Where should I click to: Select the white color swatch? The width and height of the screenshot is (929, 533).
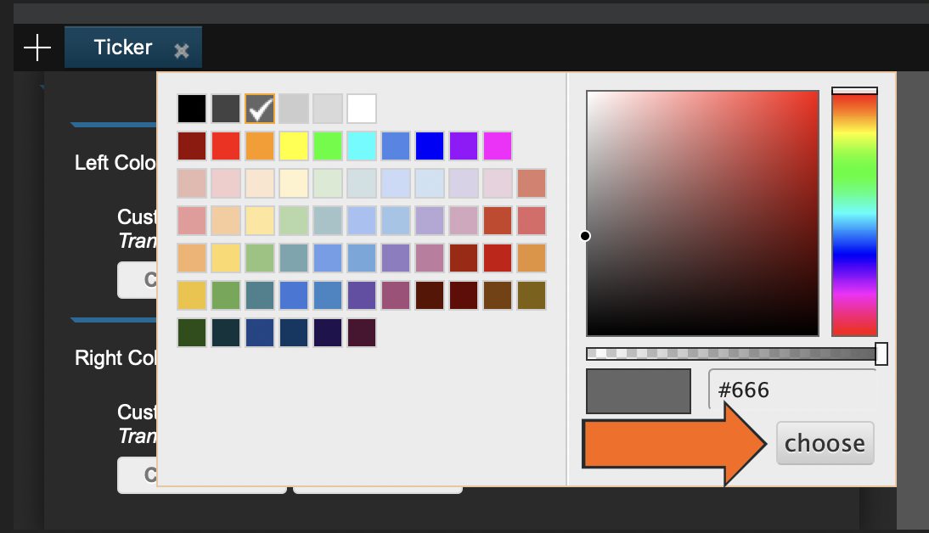click(362, 109)
